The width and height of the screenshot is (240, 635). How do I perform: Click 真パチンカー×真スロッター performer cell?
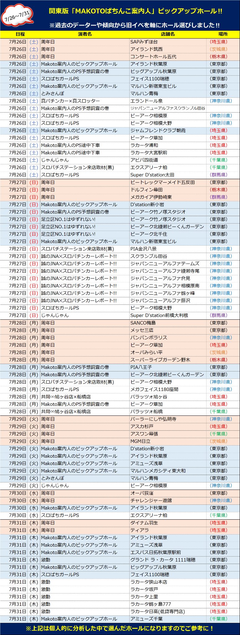click(85, 101)
